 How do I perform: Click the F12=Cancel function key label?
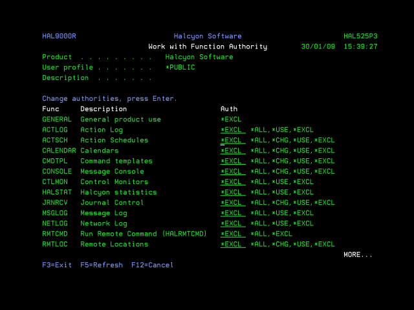click(152, 265)
